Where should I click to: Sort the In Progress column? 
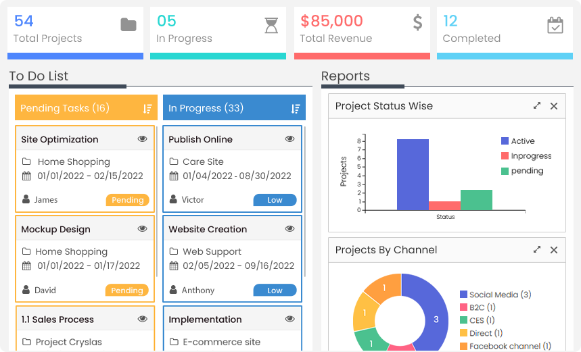tap(295, 109)
